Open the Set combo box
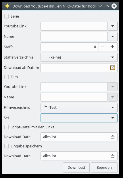Image resolution: width=123 pixels, height=178 pixels. pyautogui.click(x=79, y=118)
